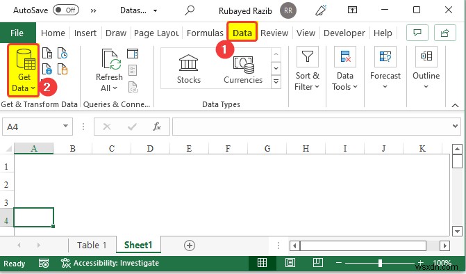
Task: Select the Stocks data type
Action: pyautogui.click(x=189, y=69)
